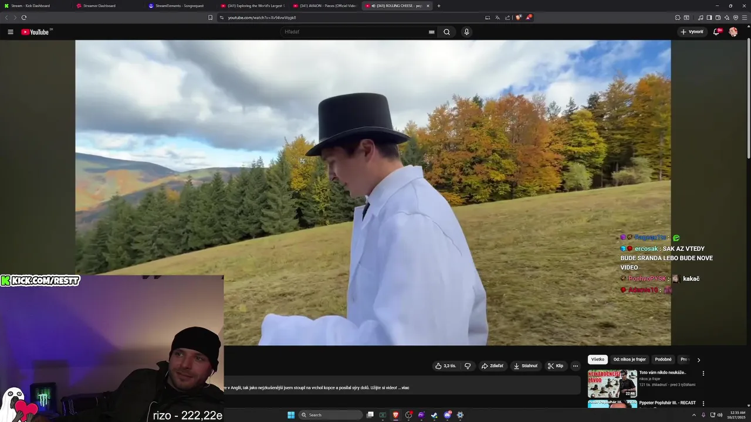
Task: Open Brave Rewards triangle icon
Action: [x=528, y=18]
